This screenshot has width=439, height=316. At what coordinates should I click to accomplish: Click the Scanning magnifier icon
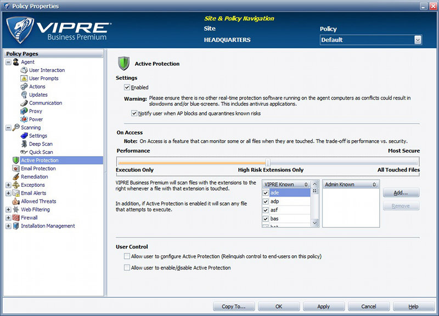[x=16, y=127]
